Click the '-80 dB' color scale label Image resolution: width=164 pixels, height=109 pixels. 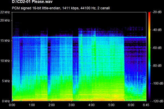click(x=157, y=66)
